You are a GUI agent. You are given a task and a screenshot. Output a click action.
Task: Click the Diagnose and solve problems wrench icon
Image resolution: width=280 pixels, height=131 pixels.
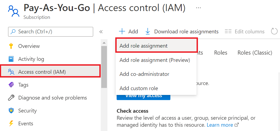coord(11,98)
